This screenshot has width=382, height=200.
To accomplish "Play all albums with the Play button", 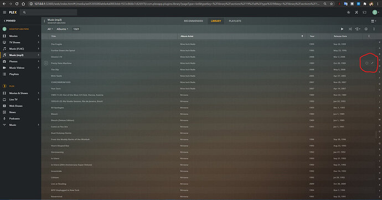I will click(x=342, y=29).
